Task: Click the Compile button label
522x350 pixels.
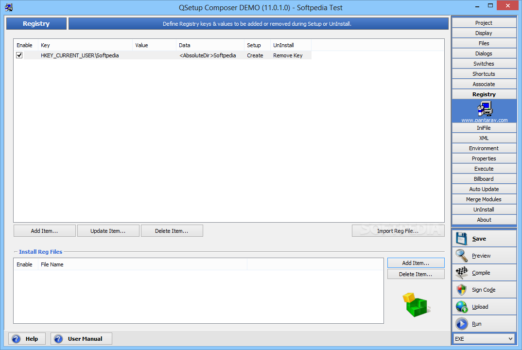Action: (x=481, y=273)
